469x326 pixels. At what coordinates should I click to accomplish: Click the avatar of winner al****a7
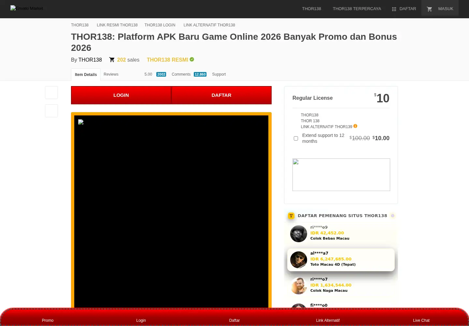pyautogui.click(x=299, y=260)
